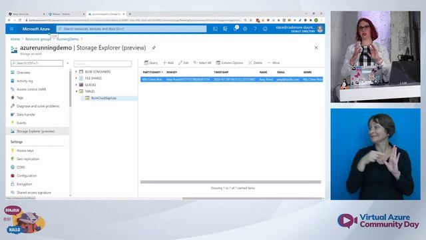
Task: Open Encryption under Settings
Action: coord(24,184)
